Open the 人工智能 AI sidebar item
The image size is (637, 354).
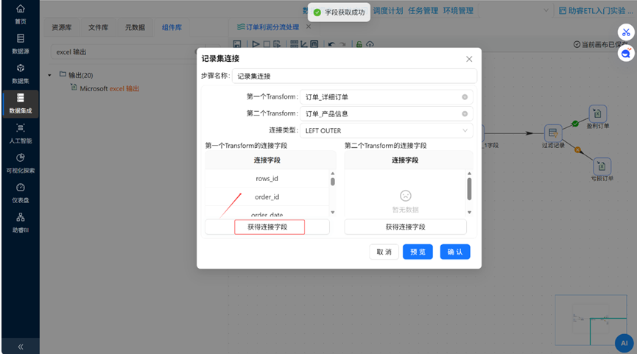[x=21, y=133]
